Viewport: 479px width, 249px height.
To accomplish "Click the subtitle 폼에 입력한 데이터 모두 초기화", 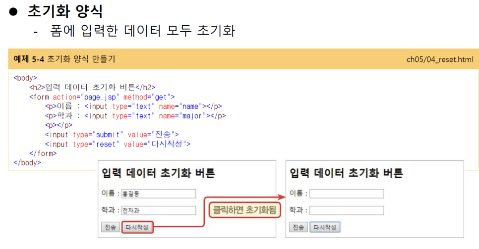I will click(142, 31).
